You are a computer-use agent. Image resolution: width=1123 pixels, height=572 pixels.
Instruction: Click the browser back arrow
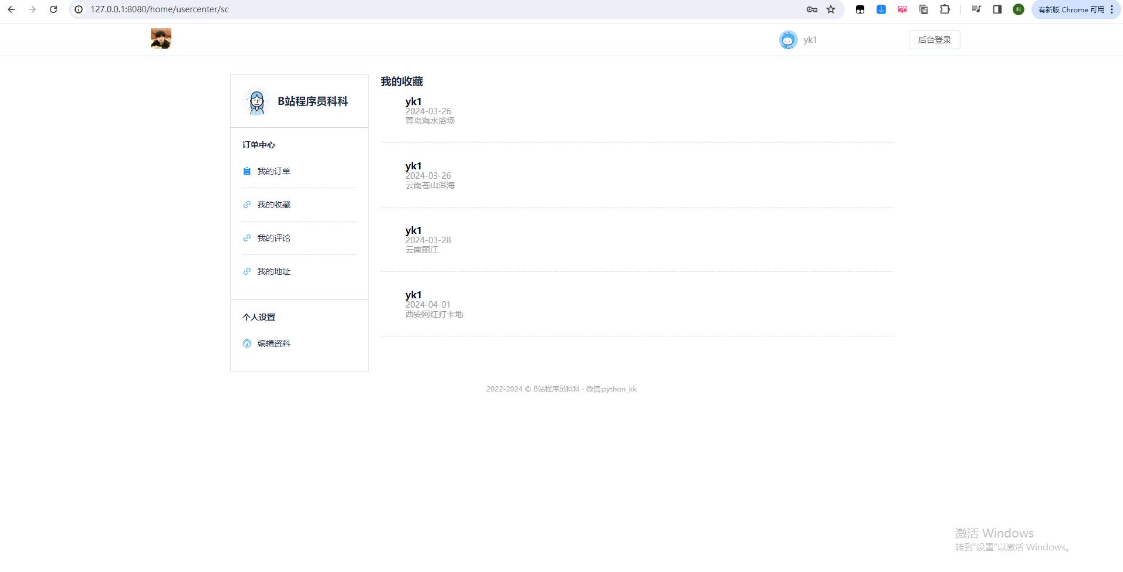point(11,9)
